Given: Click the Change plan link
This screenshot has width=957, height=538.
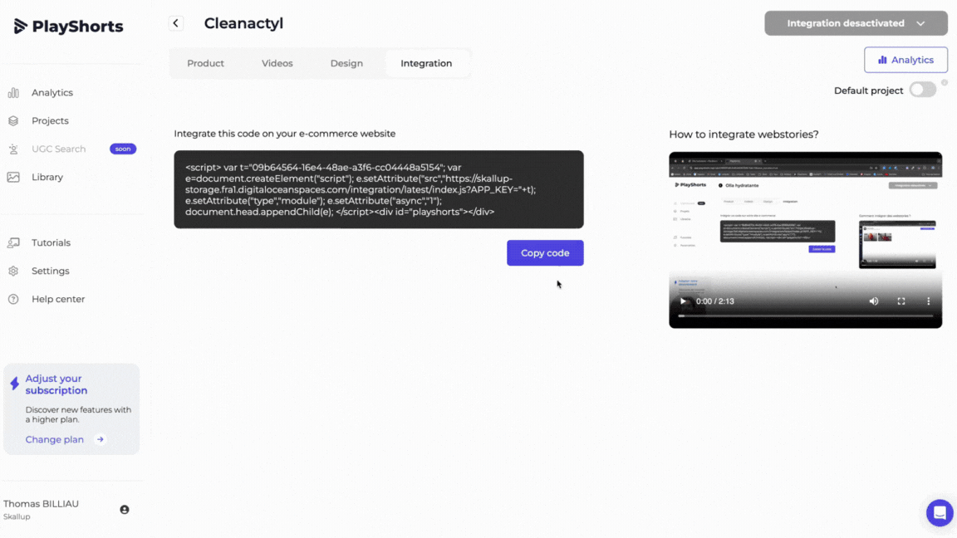Looking at the screenshot, I should [54, 439].
